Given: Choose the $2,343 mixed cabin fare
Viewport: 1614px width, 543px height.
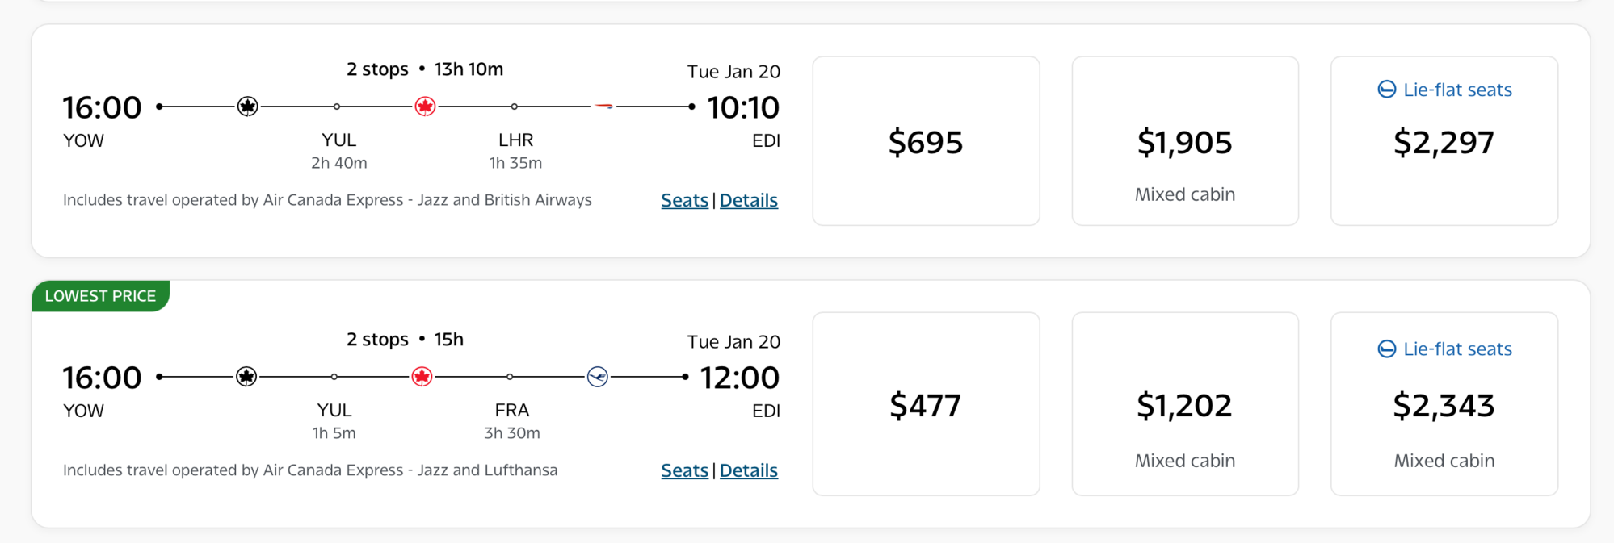Looking at the screenshot, I should [x=1444, y=404].
